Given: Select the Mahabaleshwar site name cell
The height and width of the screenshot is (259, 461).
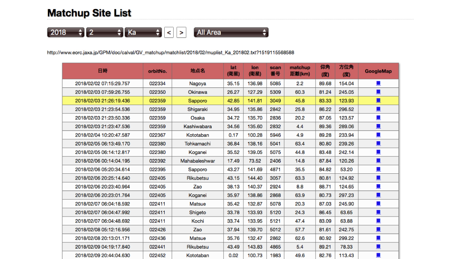Looking at the screenshot, I should (x=198, y=161).
